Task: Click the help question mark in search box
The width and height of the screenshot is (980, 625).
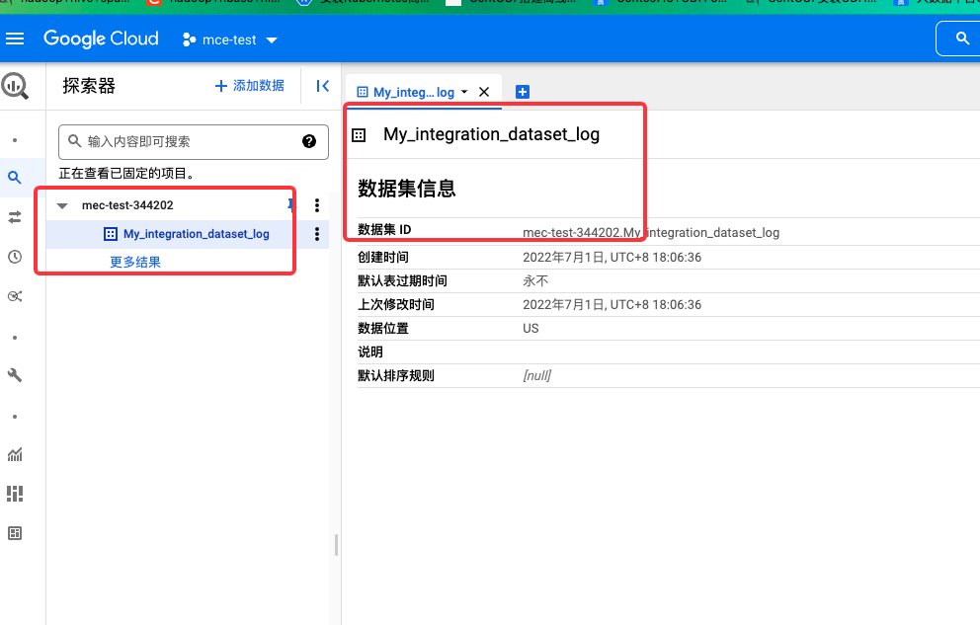Action: tap(309, 142)
